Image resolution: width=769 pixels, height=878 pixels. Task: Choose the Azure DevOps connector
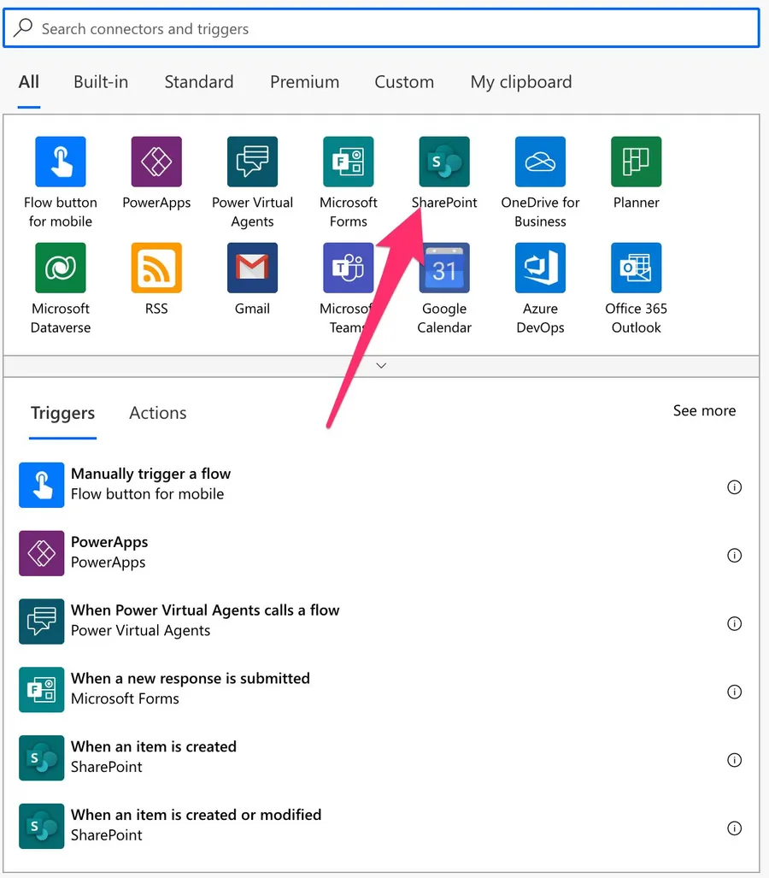click(x=540, y=268)
